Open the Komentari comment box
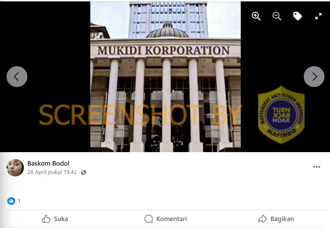Screen dimensions: 330x228 [165, 219]
